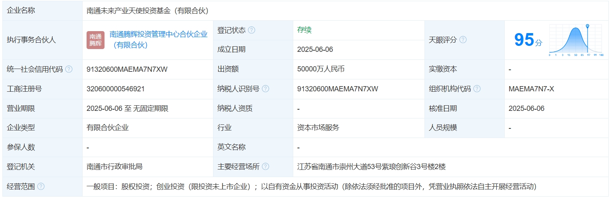Click the 南通腾辉 red logo badge
This screenshot has height=199, width=610.
point(95,40)
